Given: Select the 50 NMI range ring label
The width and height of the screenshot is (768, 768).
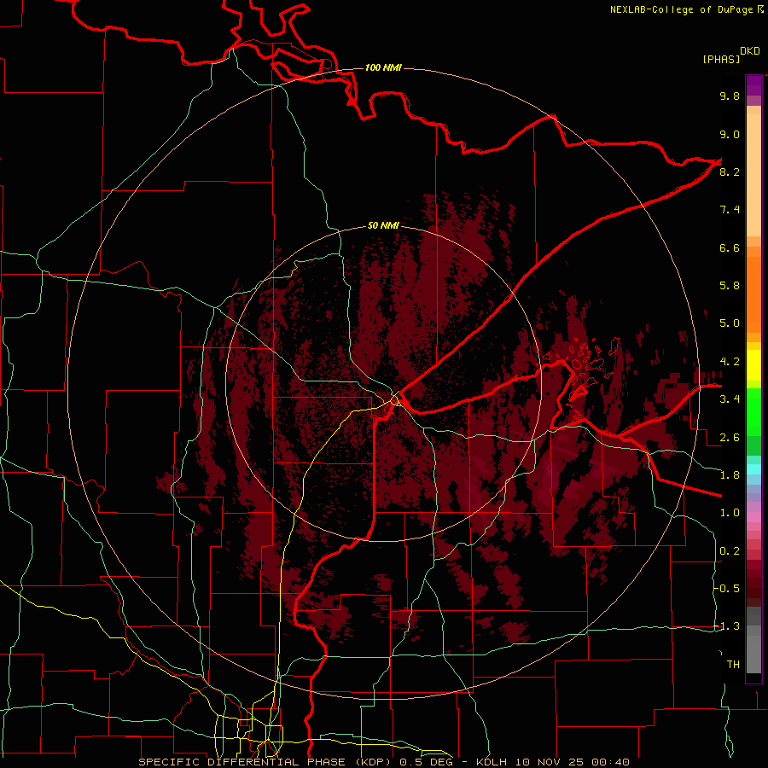Looking at the screenshot, I should [x=383, y=225].
